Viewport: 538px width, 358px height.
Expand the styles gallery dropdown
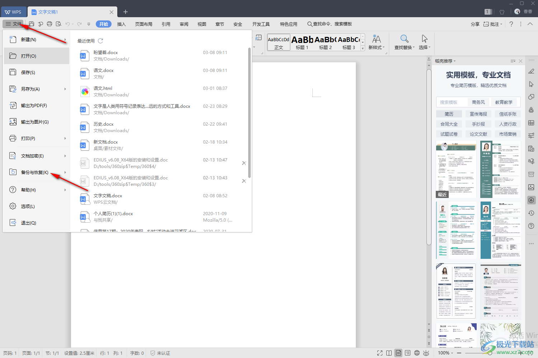[x=363, y=48]
